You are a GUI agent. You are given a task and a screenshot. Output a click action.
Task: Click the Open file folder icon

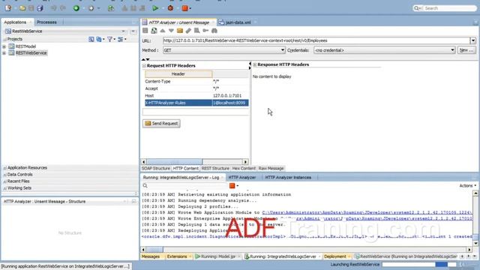[22, 8]
